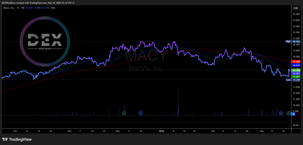Click the blue 15.467 axis label

pos(296,74)
